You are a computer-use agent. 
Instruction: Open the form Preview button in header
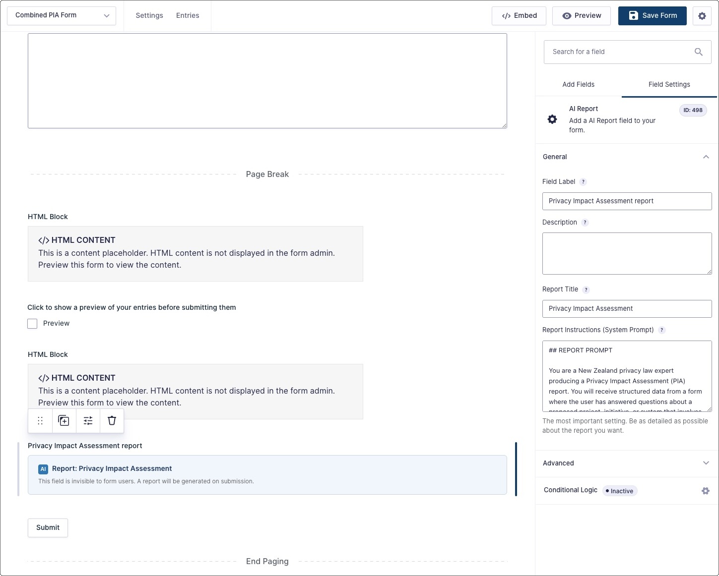pyautogui.click(x=582, y=16)
